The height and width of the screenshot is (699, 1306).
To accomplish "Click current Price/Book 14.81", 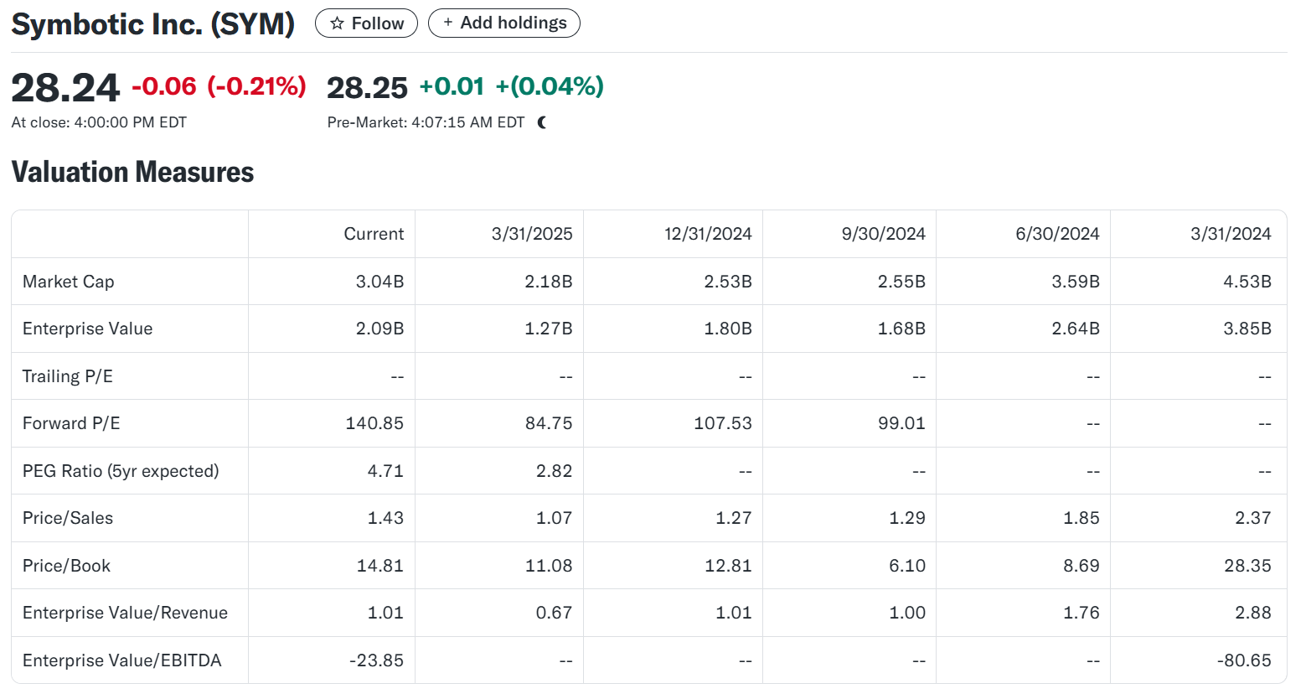I will point(380,566).
